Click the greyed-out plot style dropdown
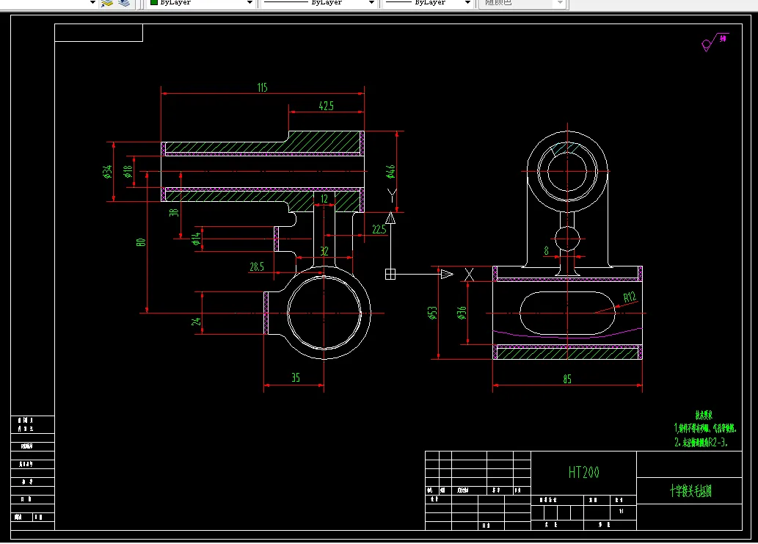The image size is (758, 544). point(522,3)
